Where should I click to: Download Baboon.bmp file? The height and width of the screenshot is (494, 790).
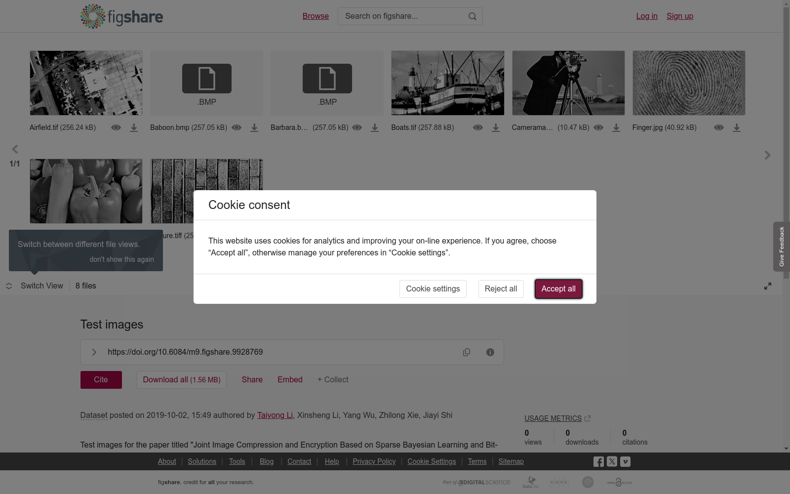coord(254,127)
